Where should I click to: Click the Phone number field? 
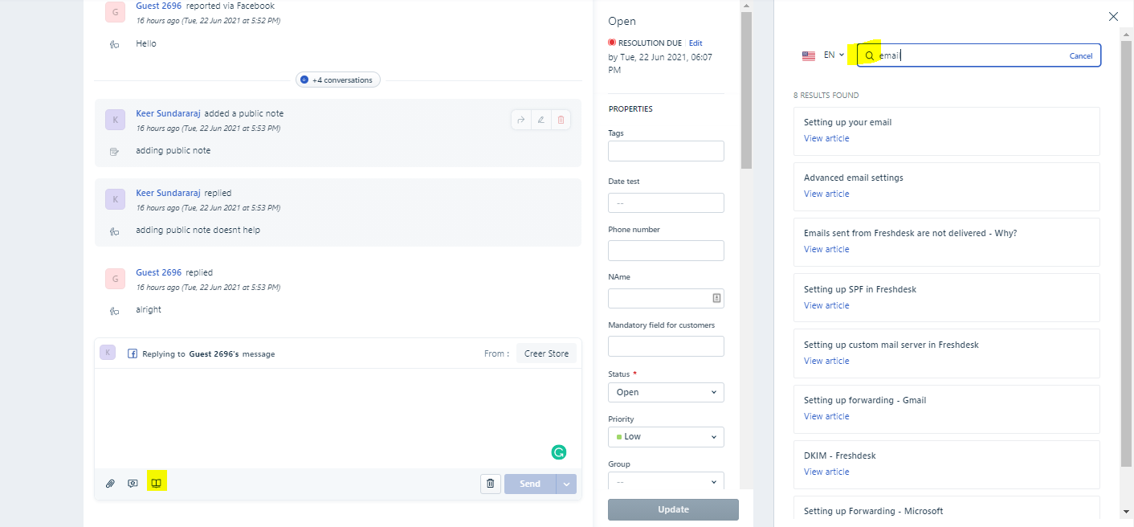(666, 251)
